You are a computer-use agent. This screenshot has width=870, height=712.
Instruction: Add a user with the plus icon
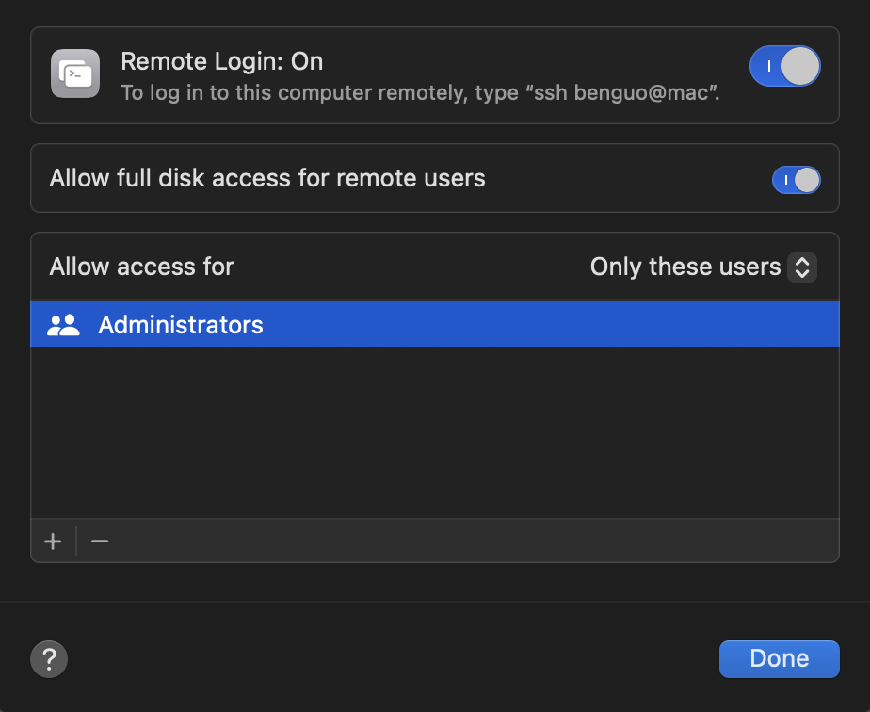pyautogui.click(x=53, y=542)
